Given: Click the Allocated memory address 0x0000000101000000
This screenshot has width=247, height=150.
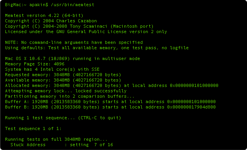Looking at the screenshot, I should pyautogui.click(x=194, y=85).
